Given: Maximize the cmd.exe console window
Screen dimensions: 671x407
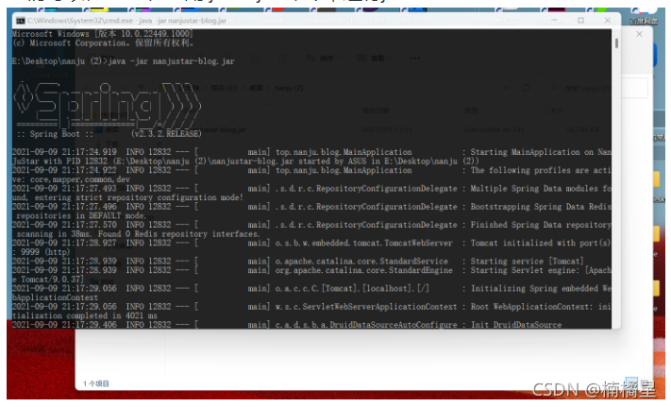Looking at the screenshot, I should click(580, 20).
